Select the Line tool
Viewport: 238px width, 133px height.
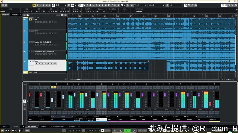coord(112,5)
